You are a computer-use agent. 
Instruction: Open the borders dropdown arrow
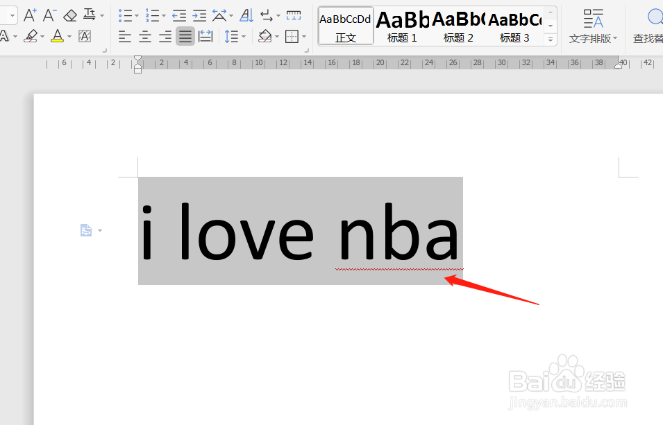pyautogui.click(x=304, y=37)
